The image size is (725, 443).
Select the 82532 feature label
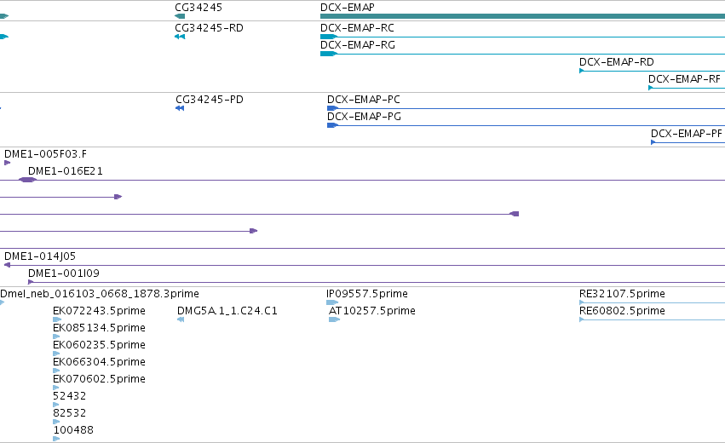pyautogui.click(x=69, y=413)
